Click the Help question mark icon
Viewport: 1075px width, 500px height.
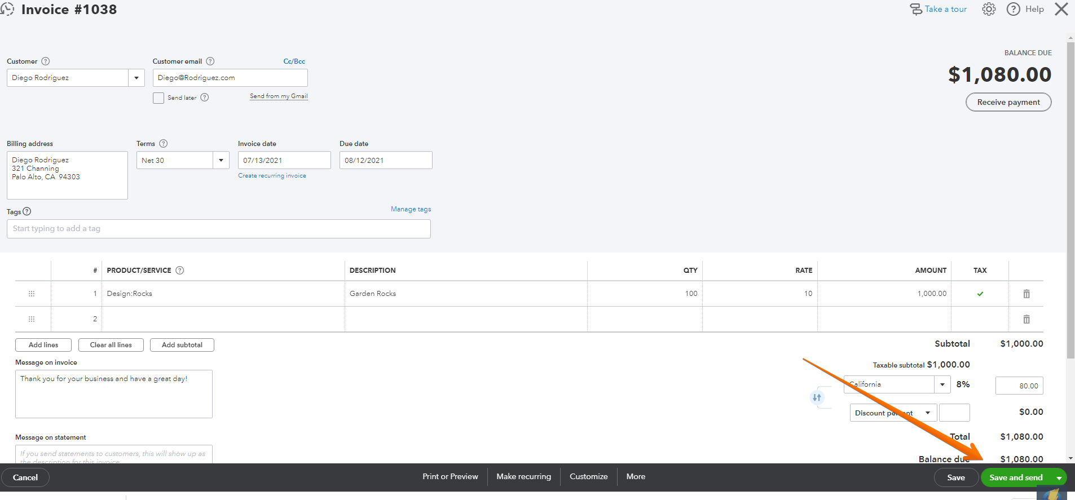coord(1014,9)
